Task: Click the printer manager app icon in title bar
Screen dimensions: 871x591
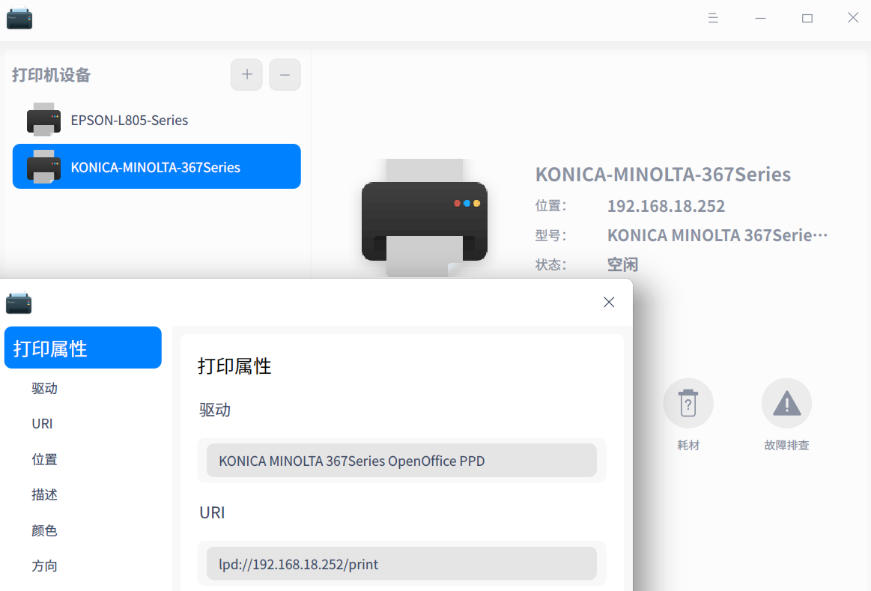Action: click(19, 18)
